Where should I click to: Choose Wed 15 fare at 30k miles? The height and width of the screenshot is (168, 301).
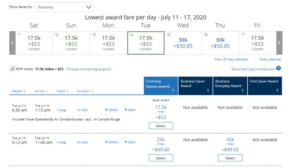click(x=183, y=43)
